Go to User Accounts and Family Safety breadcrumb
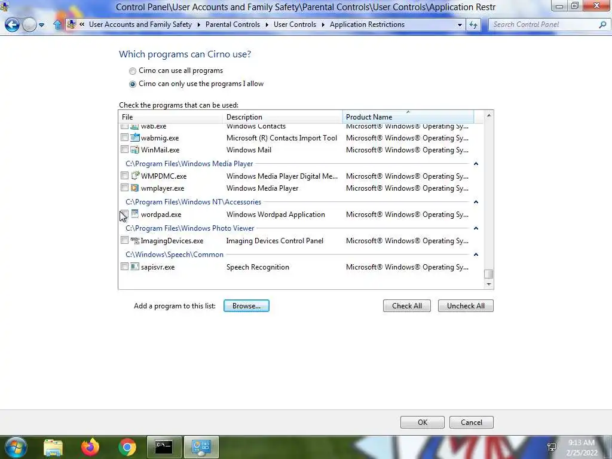The width and height of the screenshot is (612, 459). (x=140, y=24)
